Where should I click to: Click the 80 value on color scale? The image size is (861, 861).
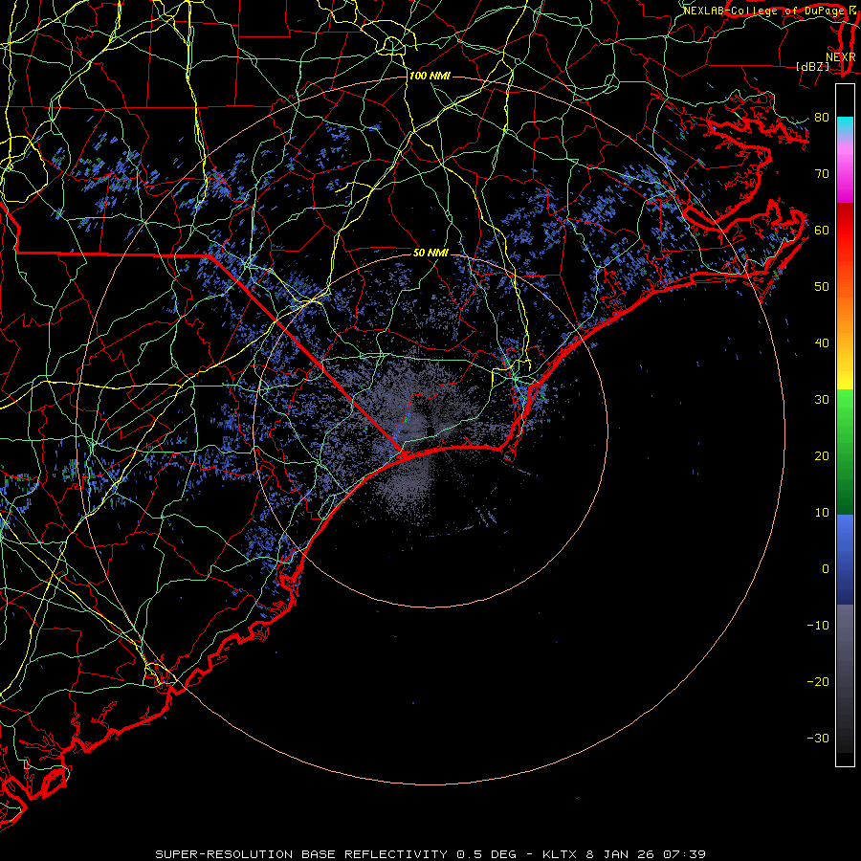822,118
